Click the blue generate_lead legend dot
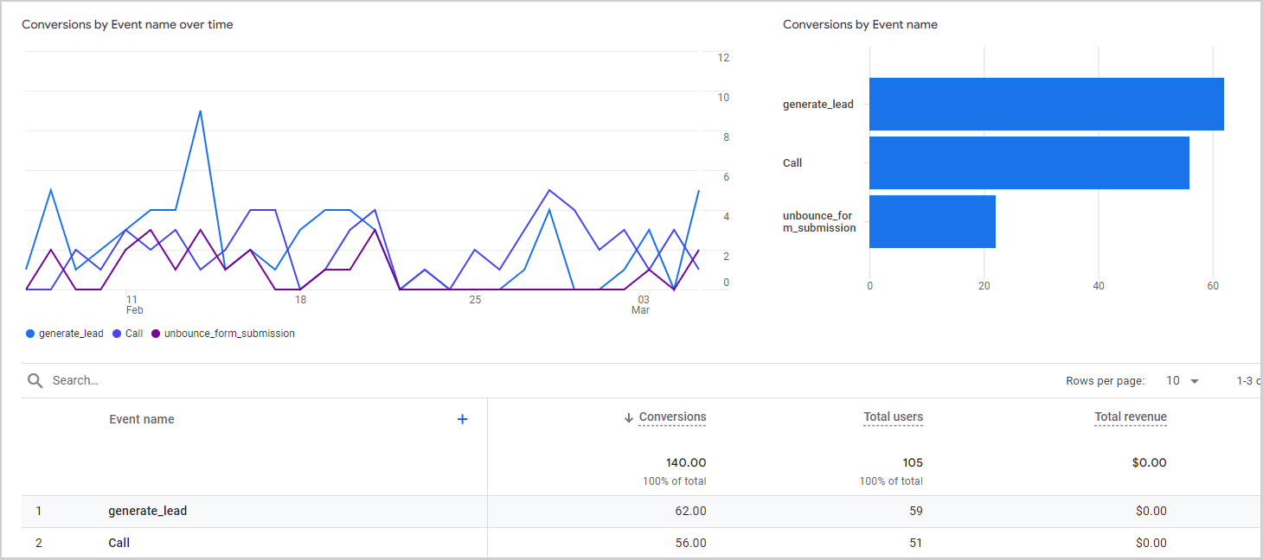 click(30, 334)
